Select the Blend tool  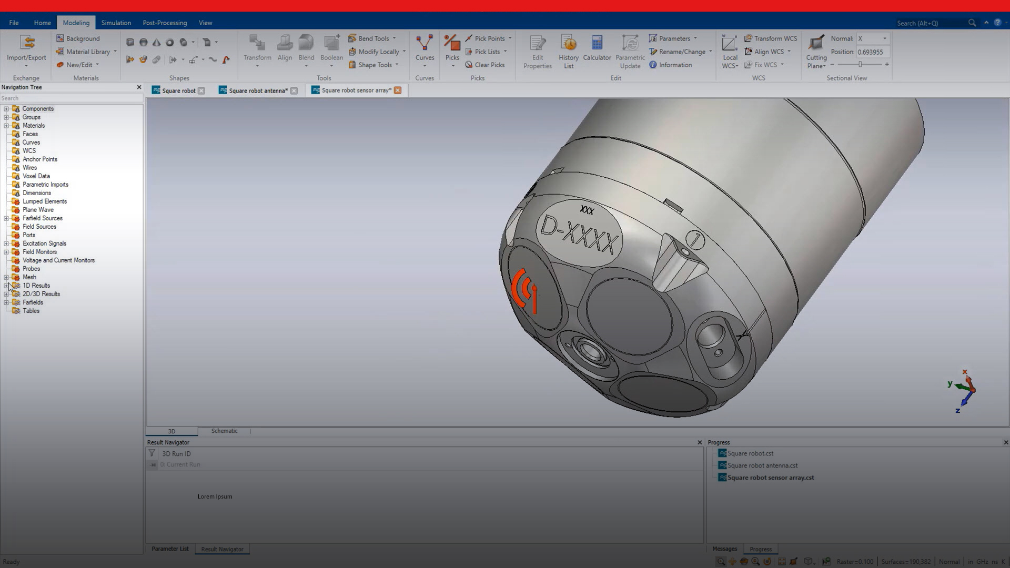click(x=306, y=50)
